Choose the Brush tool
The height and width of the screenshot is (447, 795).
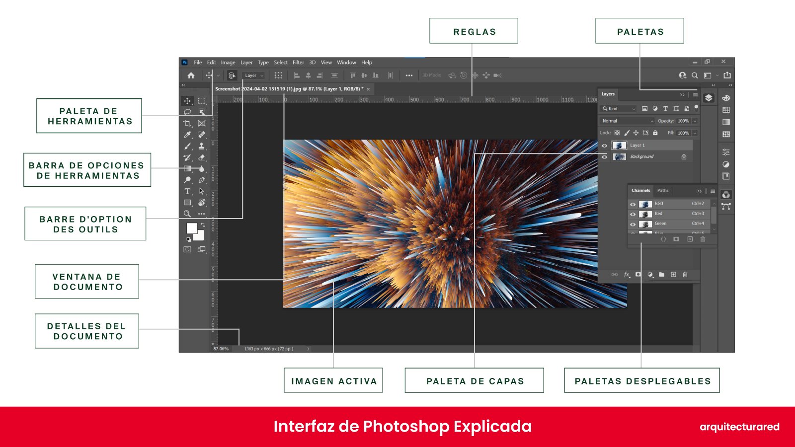187,146
